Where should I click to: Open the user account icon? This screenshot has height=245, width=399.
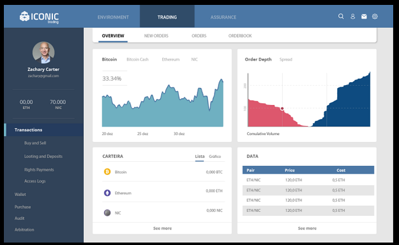pos(353,16)
